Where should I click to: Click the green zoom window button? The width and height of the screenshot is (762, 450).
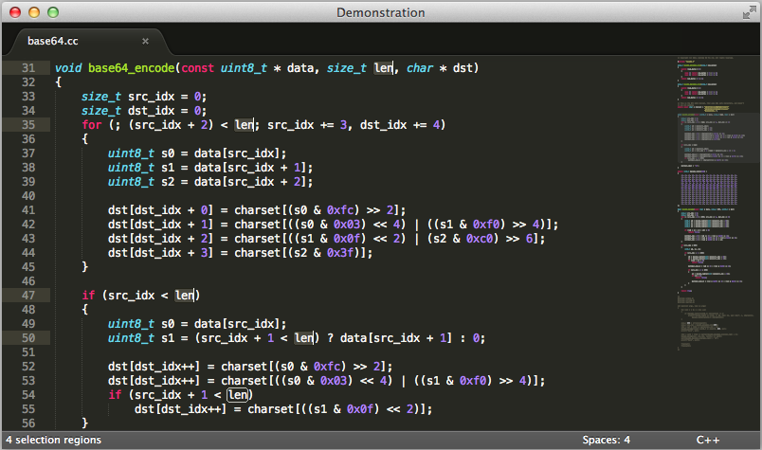coord(53,12)
